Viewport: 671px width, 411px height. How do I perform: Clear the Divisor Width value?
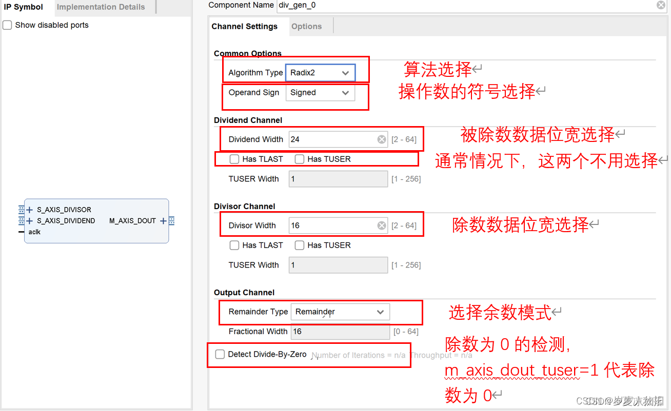click(382, 225)
